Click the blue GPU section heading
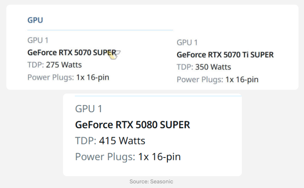The image size is (304, 188). [x=35, y=20]
